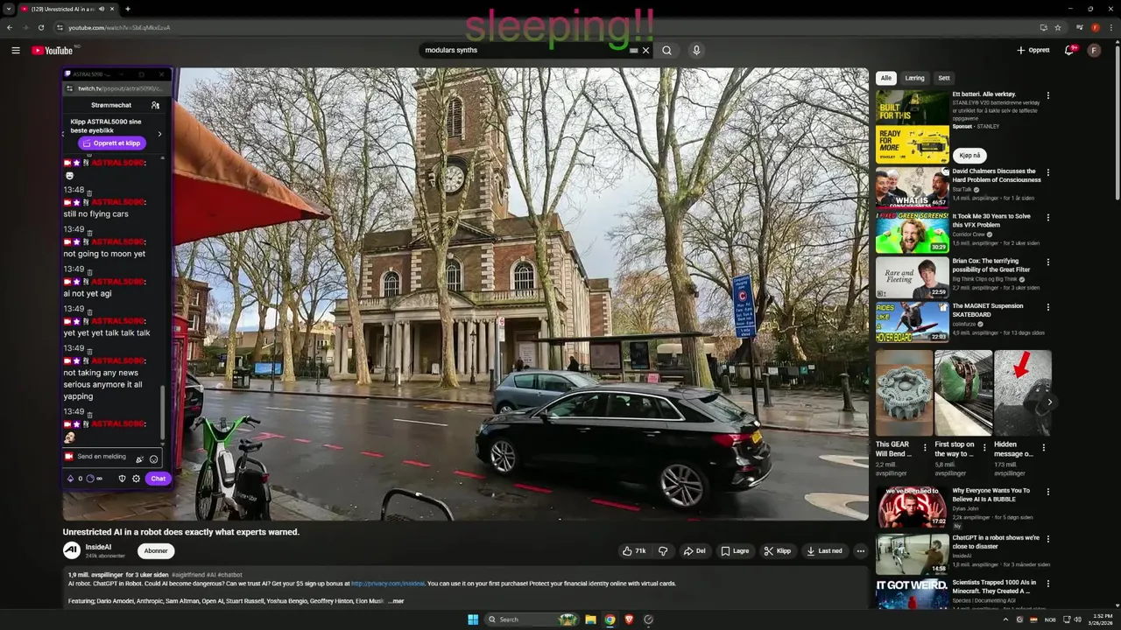
Task: Open 'This GEAR Will Bend' Short thumbnail
Action: (x=904, y=393)
